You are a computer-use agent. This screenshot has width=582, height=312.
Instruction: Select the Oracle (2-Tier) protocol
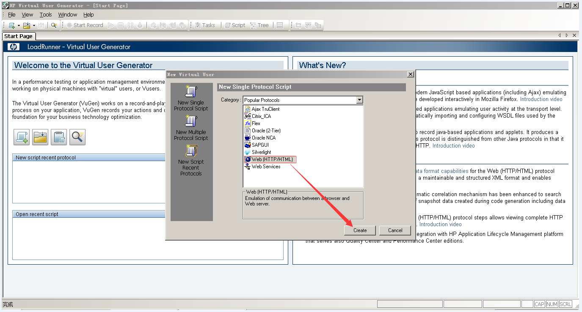coord(262,131)
